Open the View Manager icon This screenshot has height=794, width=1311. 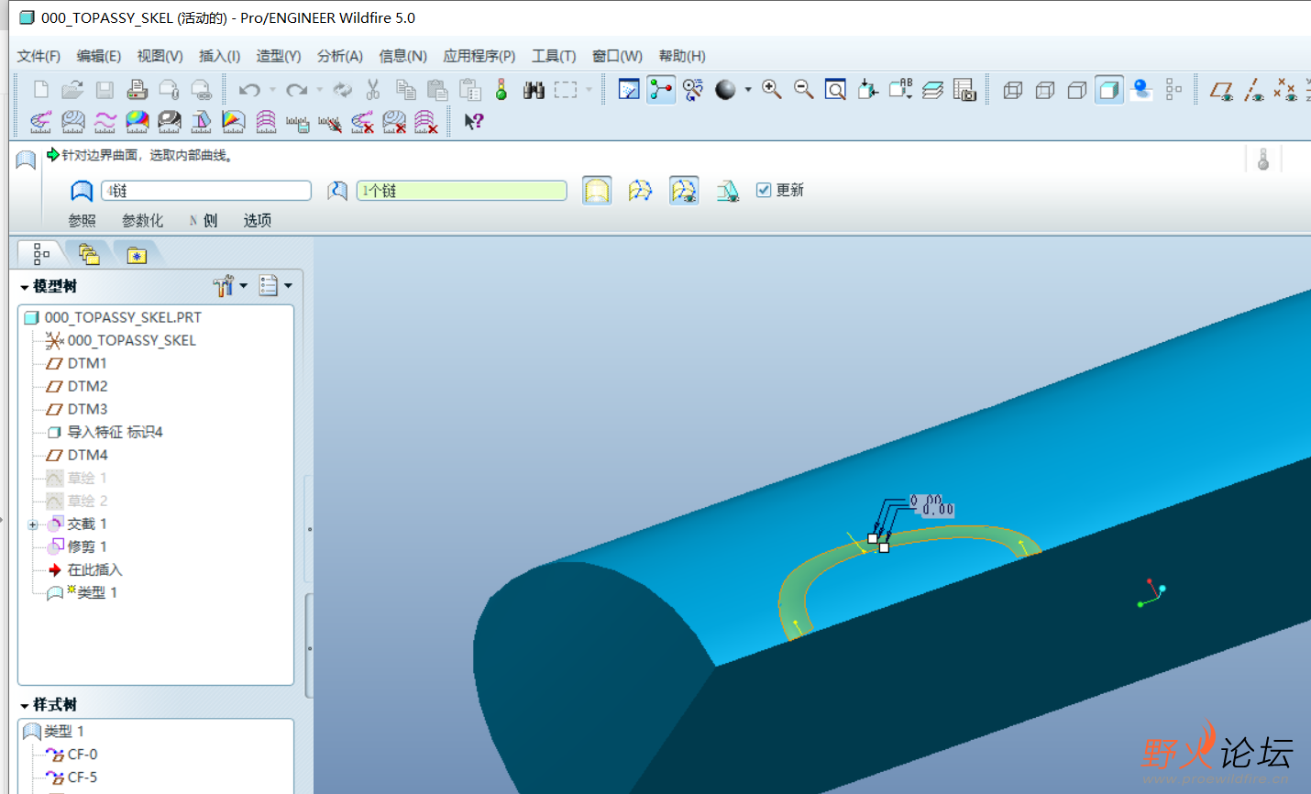click(x=964, y=90)
